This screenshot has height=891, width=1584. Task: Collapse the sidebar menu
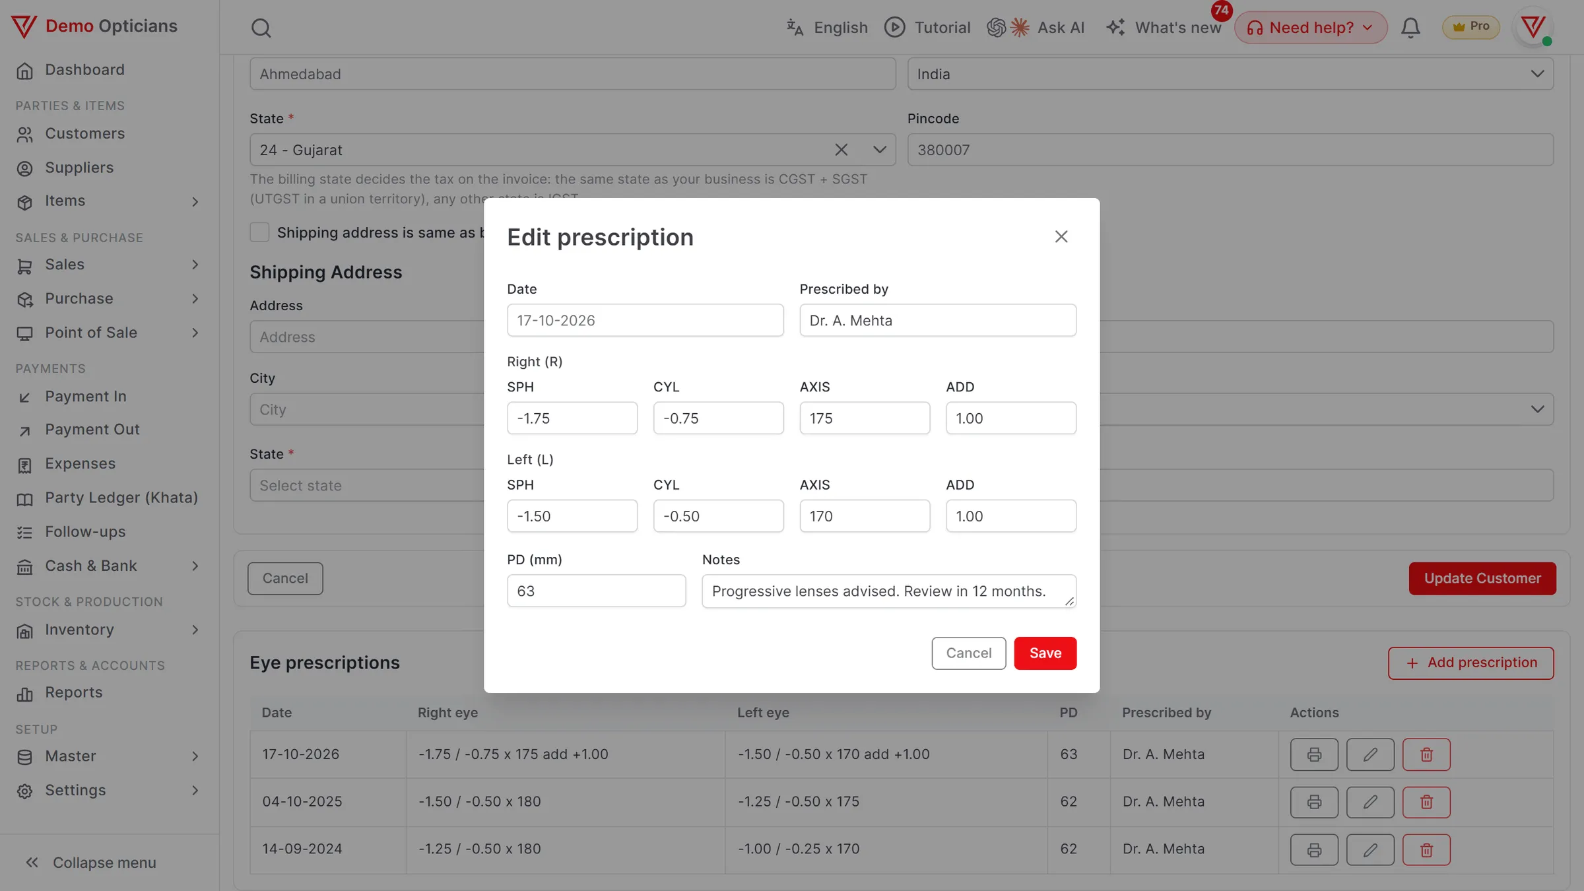point(90,863)
